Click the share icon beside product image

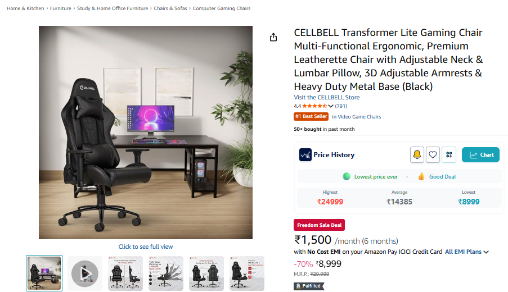coord(273,37)
